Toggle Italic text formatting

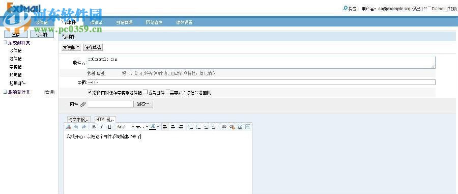pyautogui.click(x=101, y=127)
